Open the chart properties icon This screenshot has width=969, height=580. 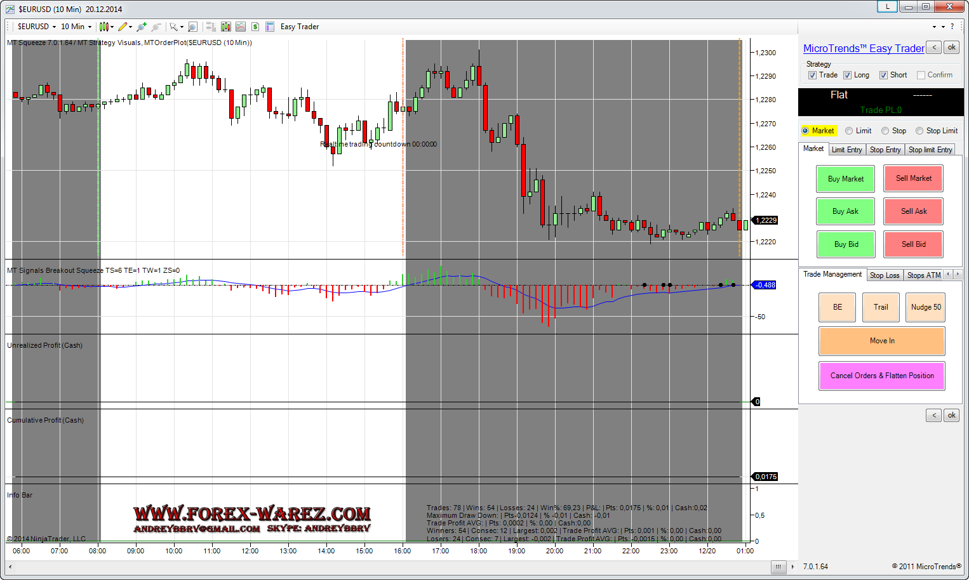click(x=270, y=27)
